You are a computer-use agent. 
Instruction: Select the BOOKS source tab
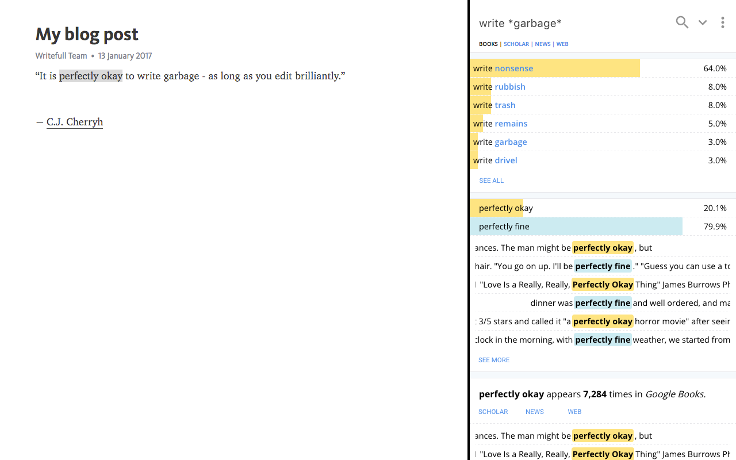tap(488, 44)
